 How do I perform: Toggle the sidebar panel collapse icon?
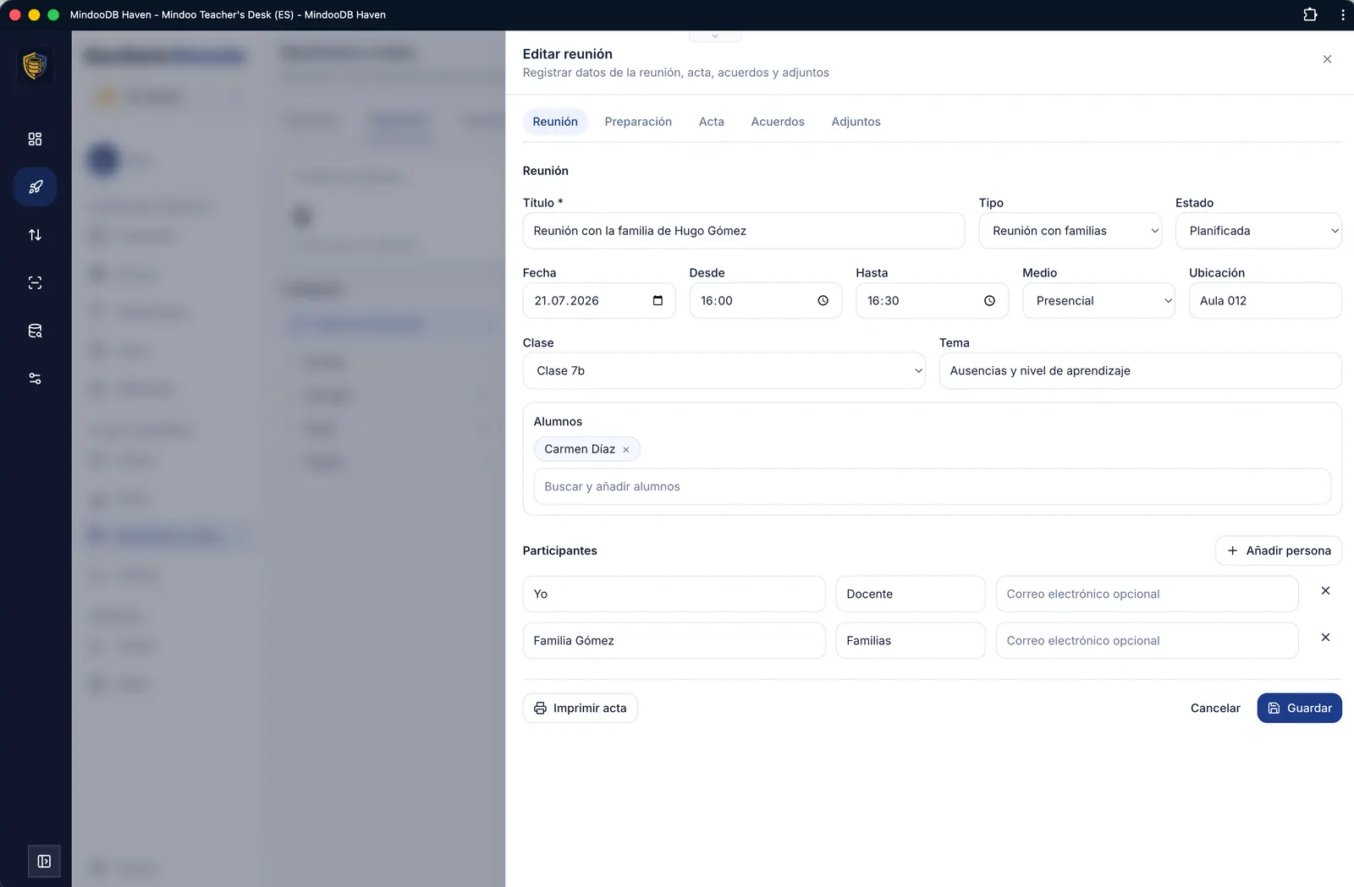[44, 862]
